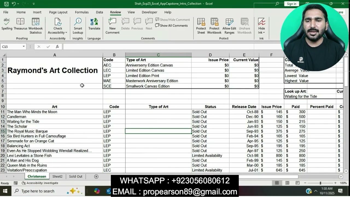
Task: Click Accessibility: Investigate in status bar
Action: click(40, 183)
